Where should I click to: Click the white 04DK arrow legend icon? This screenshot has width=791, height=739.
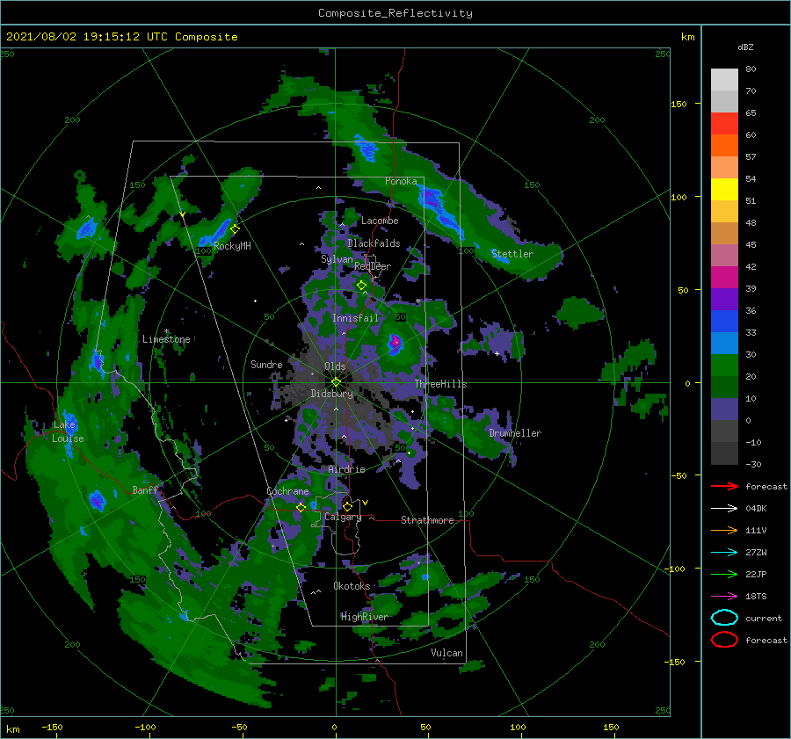pos(724,509)
